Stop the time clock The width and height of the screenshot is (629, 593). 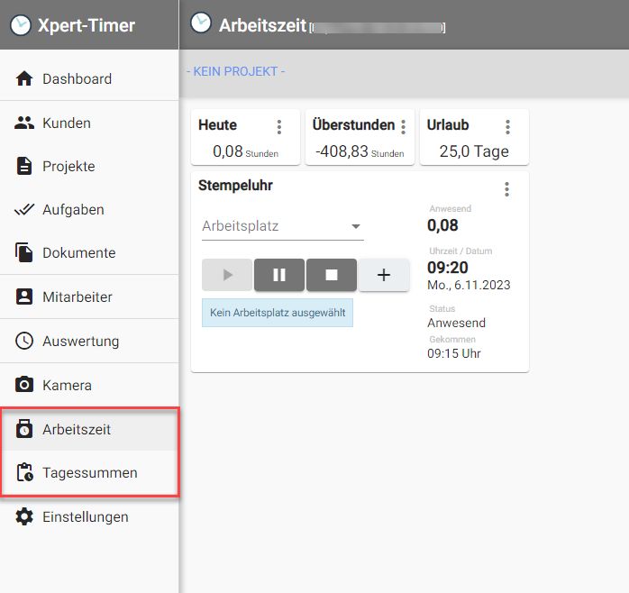click(x=331, y=275)
